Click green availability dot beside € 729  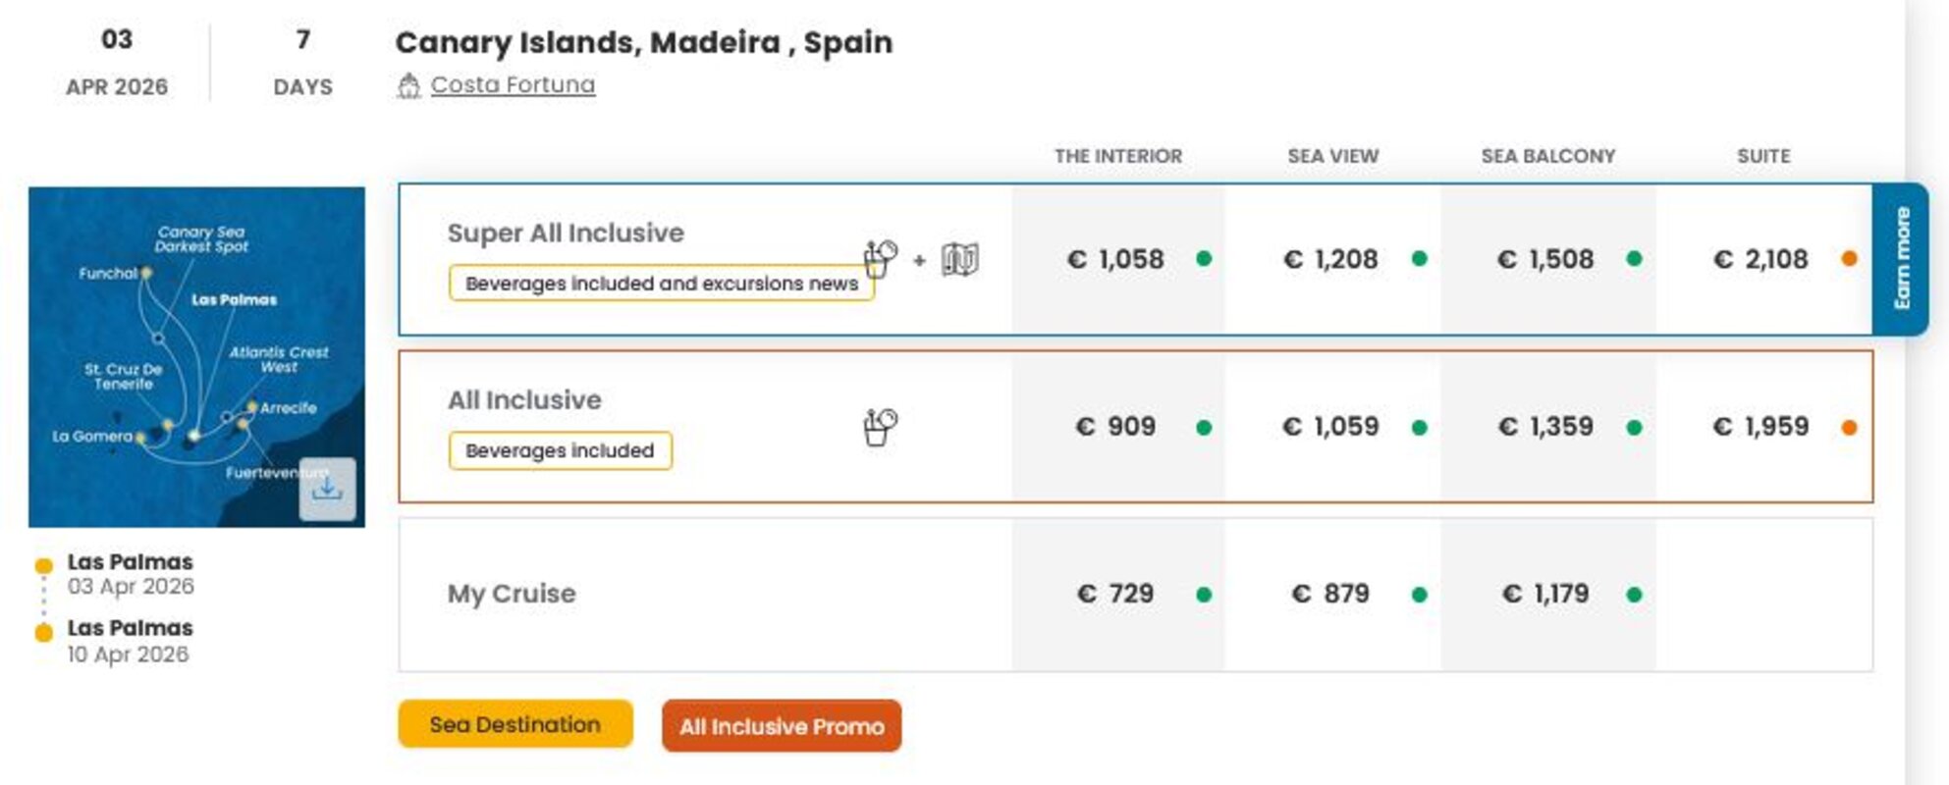tap(1204, 595)
